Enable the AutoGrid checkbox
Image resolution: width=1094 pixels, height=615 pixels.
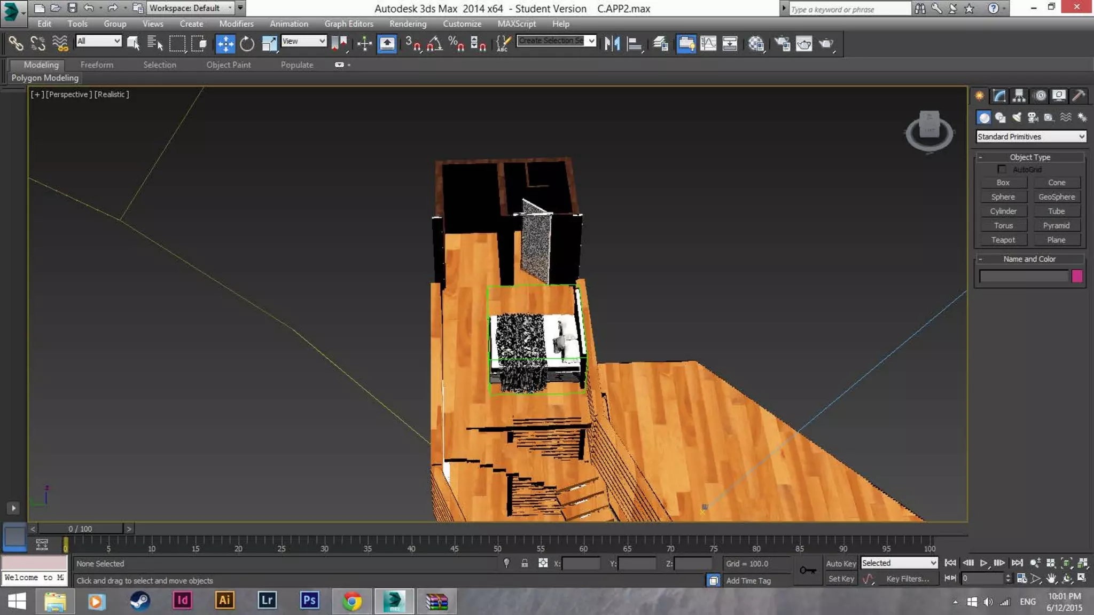(1002, 169)
